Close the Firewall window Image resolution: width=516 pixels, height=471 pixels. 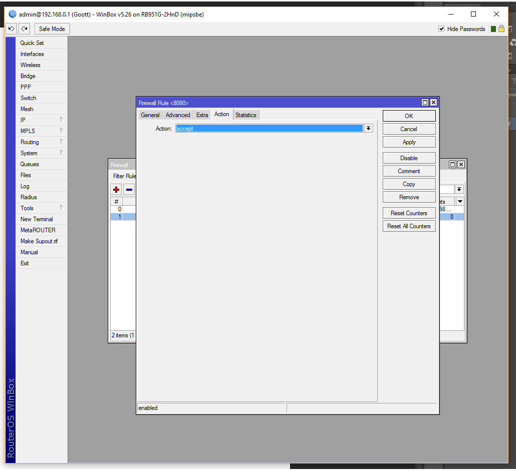tap(461, 165)
